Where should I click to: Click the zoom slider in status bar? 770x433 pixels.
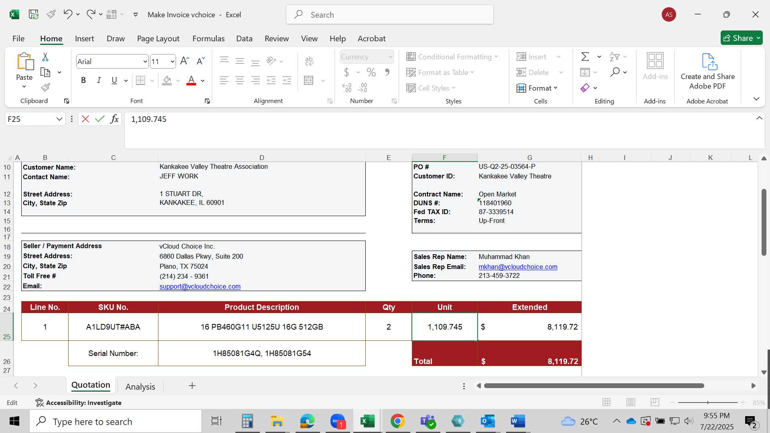click(708, 402)
